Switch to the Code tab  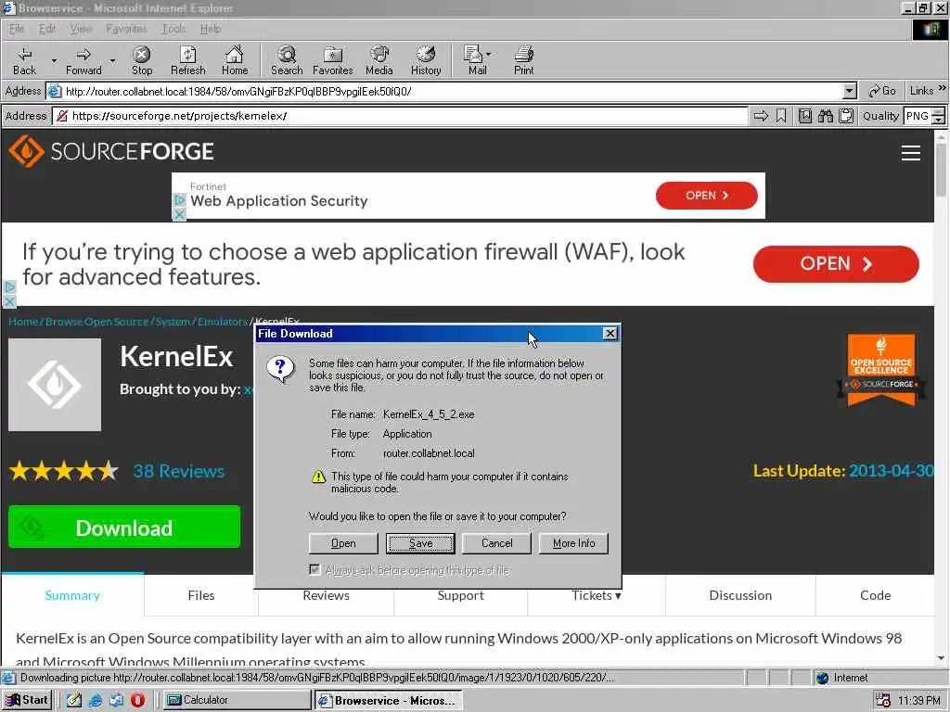coord(875,595)
